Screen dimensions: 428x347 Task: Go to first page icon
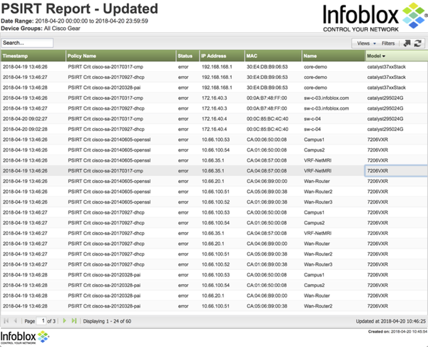[x=6, y=321]
